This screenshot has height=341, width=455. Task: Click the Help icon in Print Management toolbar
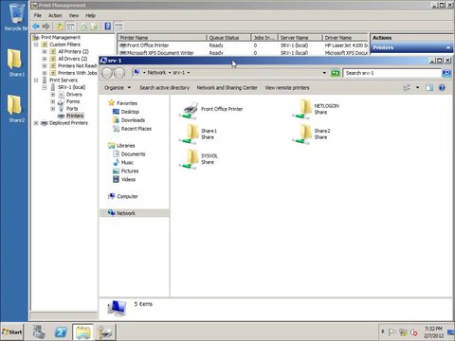point(108,27)
